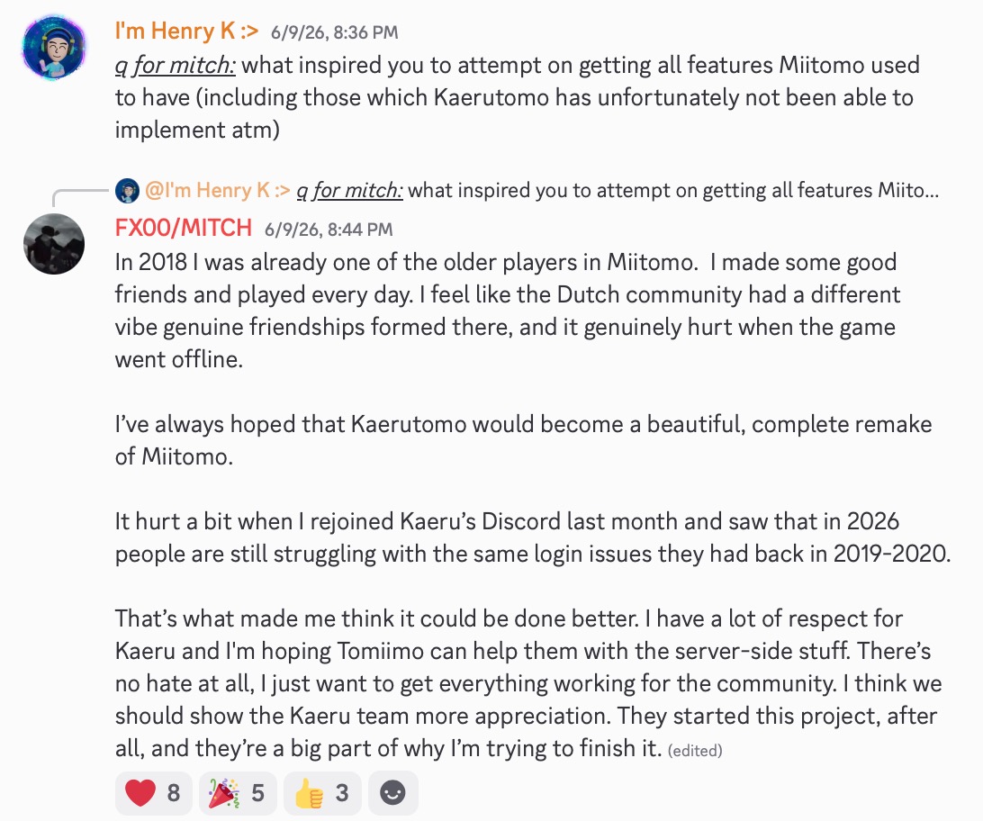Image resolution: width=983 pixels, height=821 pixels.
Task: Open I'm Henry K's profile avatar
Action: [54, 48]
